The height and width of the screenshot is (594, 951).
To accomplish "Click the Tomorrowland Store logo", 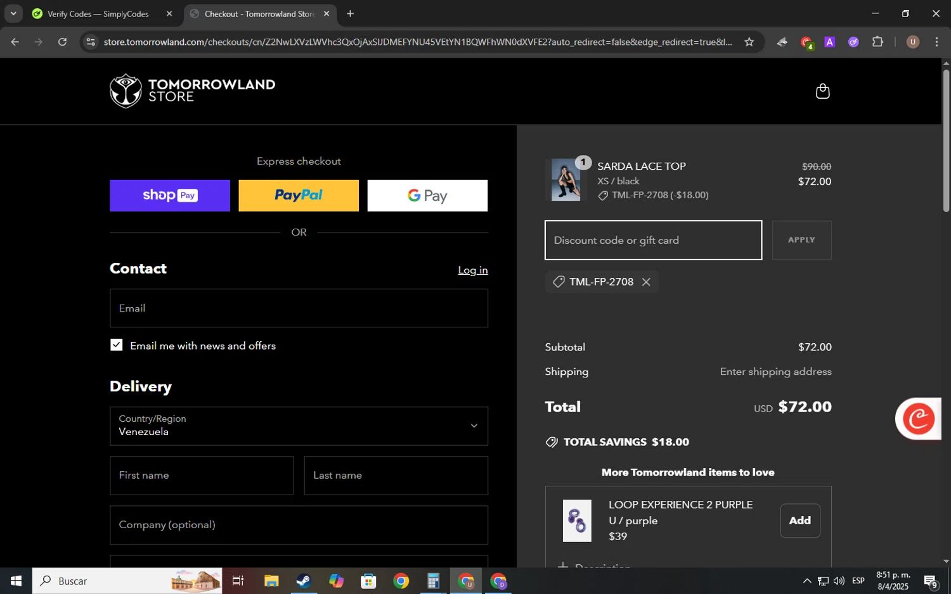I will click(x=192, y=91).
